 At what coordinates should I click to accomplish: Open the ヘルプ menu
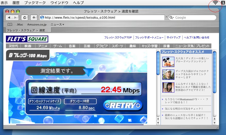pyautogui.click(x=78, y=3)
